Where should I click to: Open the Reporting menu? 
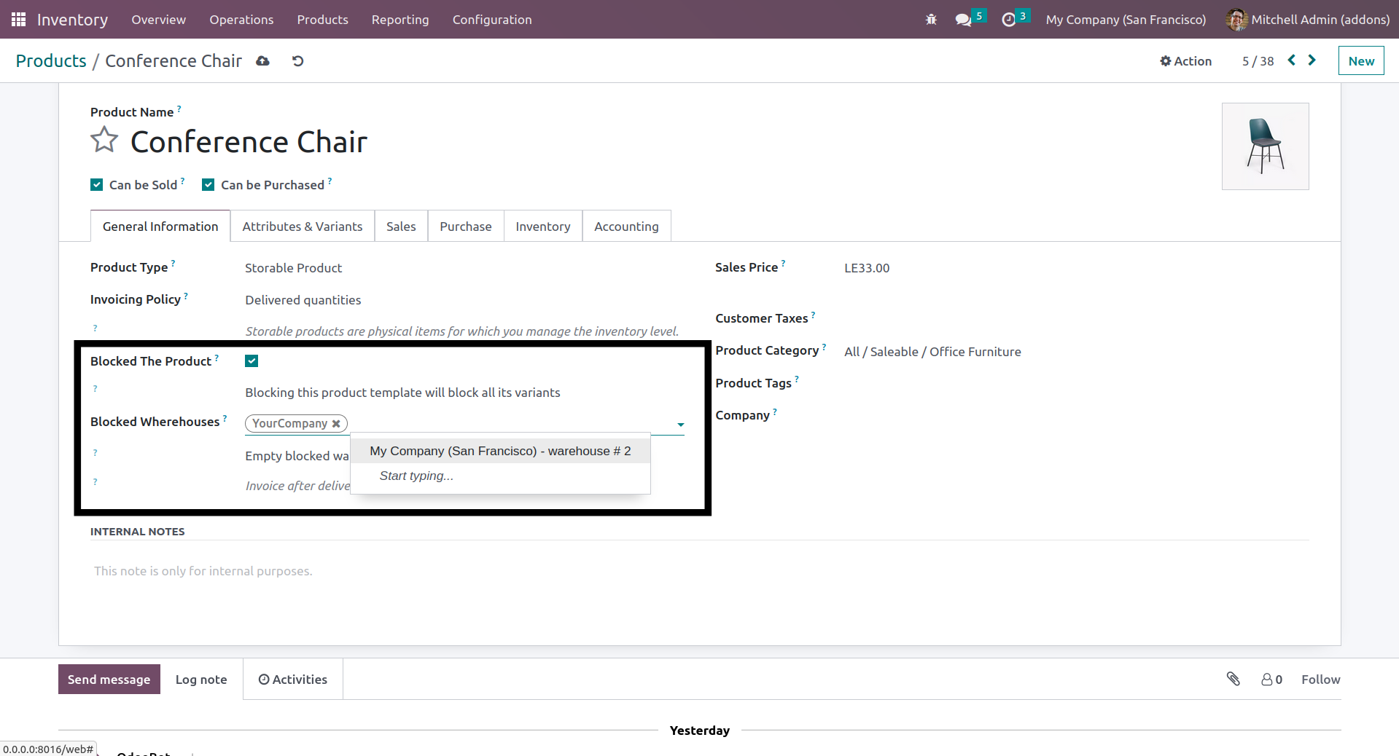[x=400, y=20]
